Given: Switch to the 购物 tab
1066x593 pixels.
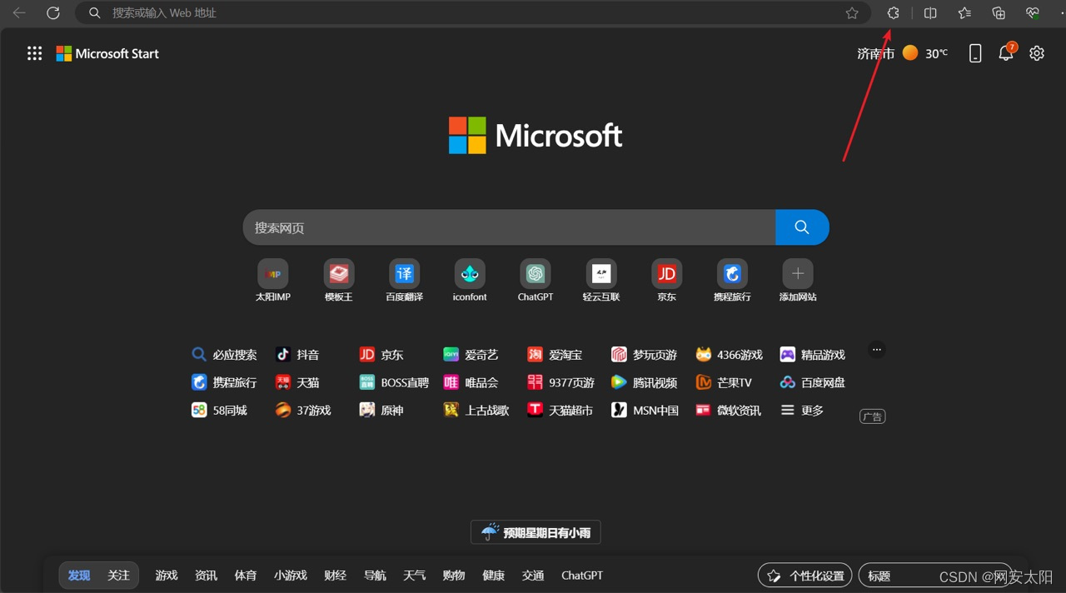Looking at the screenshot, I should coord(454,576).
